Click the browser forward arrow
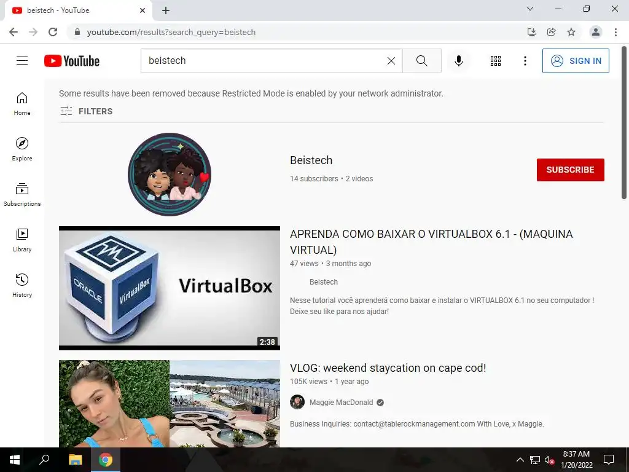Image resolution: width=629 pixels, height=472 pixels. pyautogui.click(x=33, y=32)
